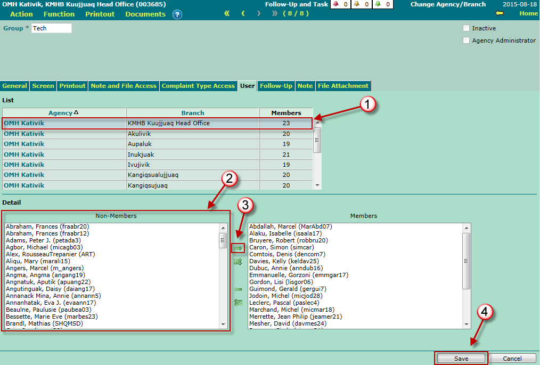Open the Printout menu in the top bar
540x365 pixels.
100,14
